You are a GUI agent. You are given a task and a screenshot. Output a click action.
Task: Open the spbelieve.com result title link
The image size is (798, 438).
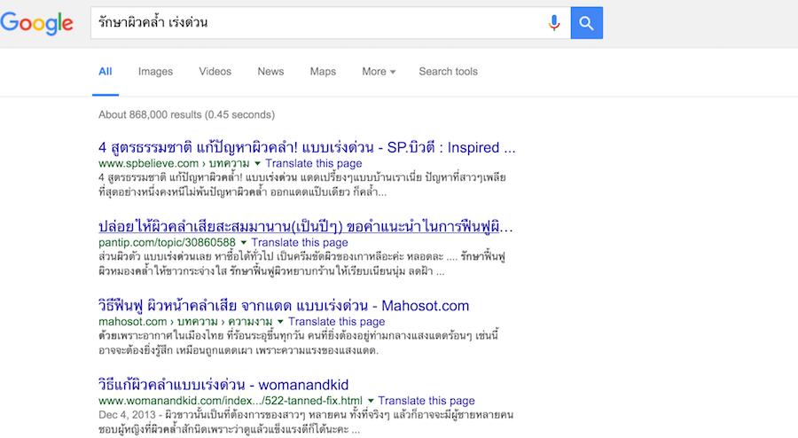[x=307, y=147]
